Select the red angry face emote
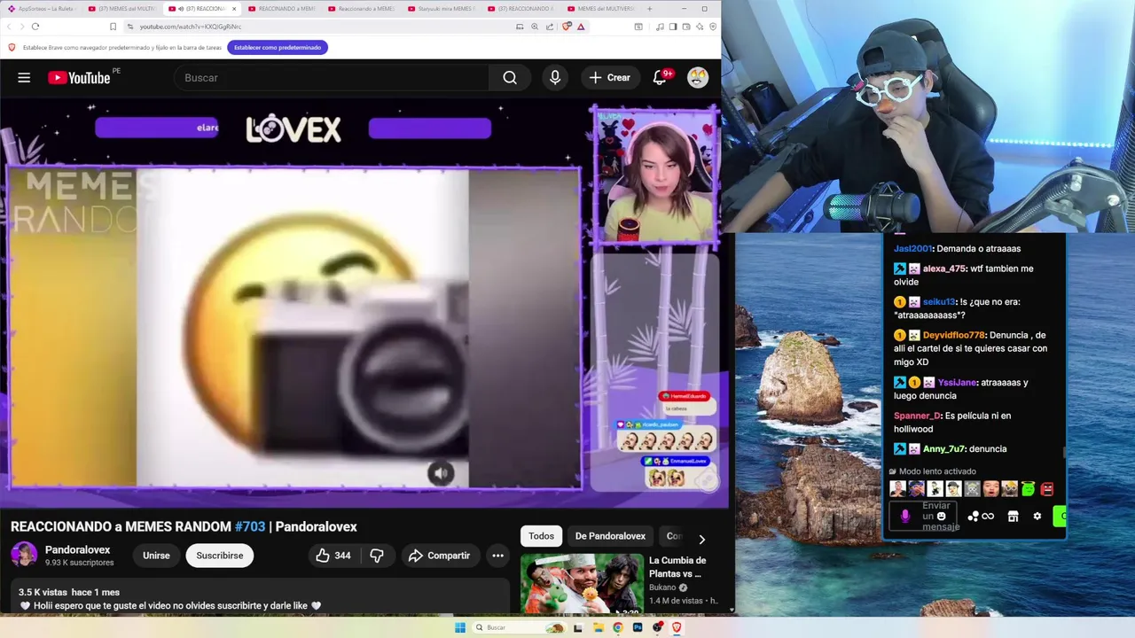Image resolution: width=1135 pixels, height=638 pixels. pyautogui.click(x=1047, y=489)
